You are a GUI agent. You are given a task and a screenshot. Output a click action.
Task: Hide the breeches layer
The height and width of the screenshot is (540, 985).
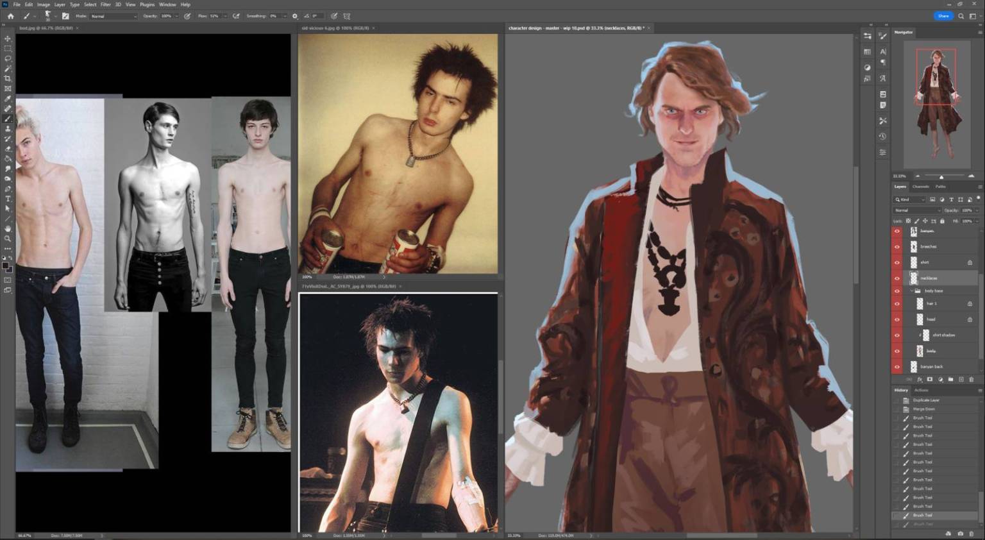(x=897, y=246)
